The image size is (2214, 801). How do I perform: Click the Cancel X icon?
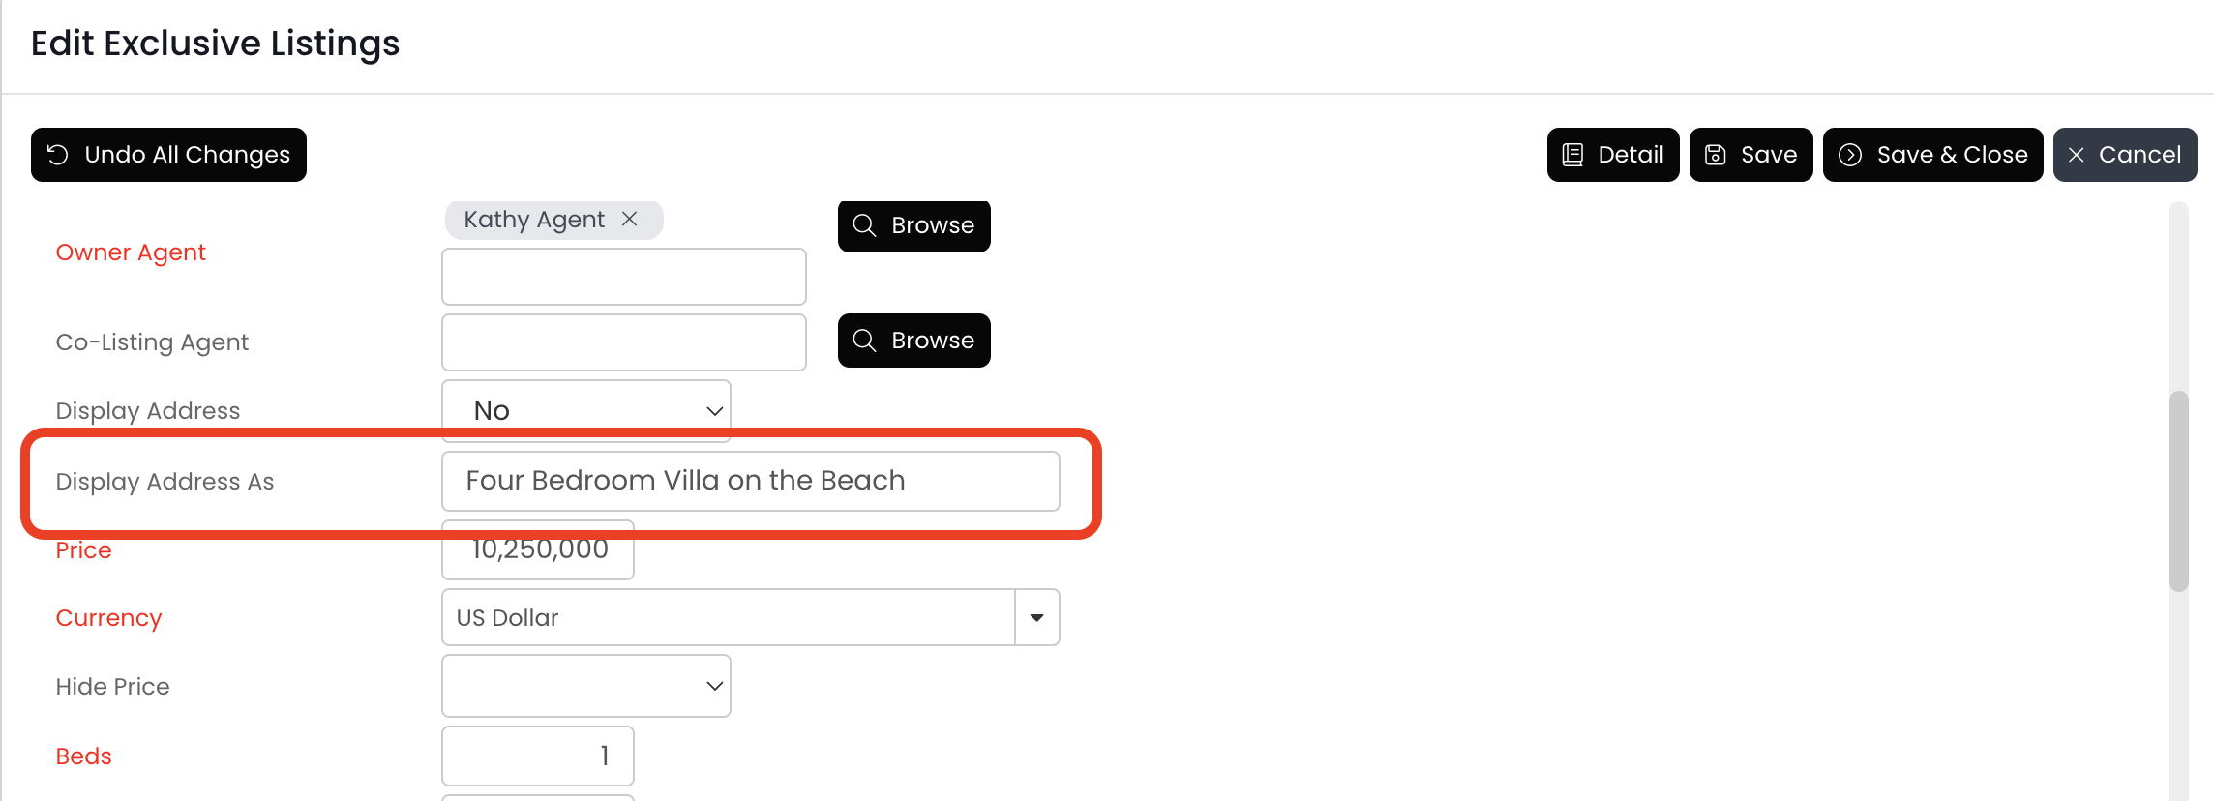tap(2077, 155)
